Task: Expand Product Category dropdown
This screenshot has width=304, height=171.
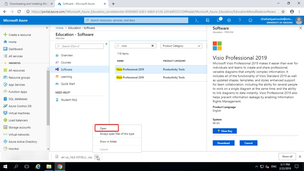Action: coord(181,46)
